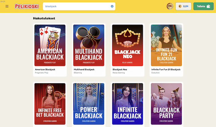Screen dimensions: 216x127
Task: Open Infinite Free Bet Blackjack thumbnail
Action: coord(50,104)
